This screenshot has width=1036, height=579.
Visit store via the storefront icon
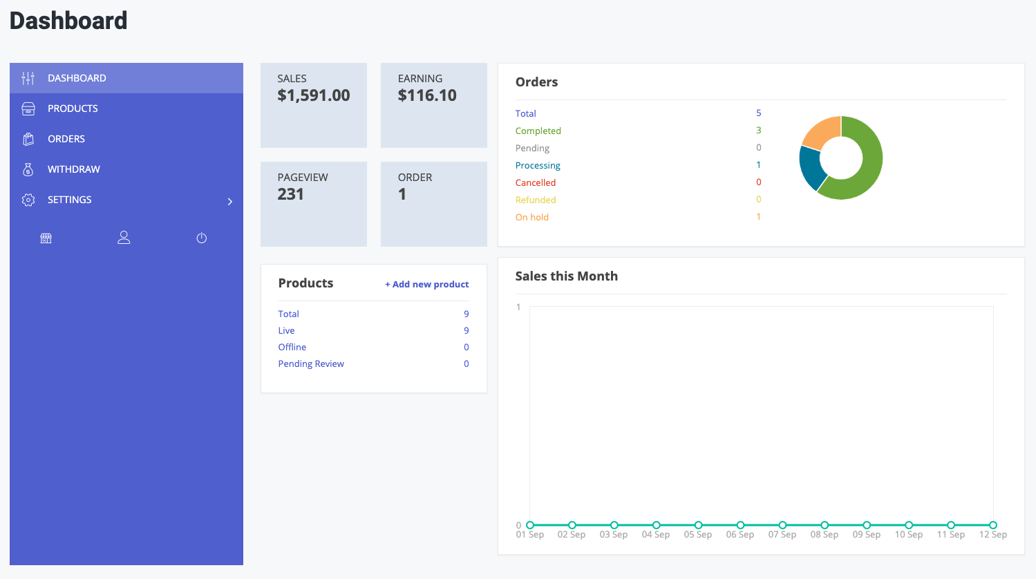coord(46,238)
